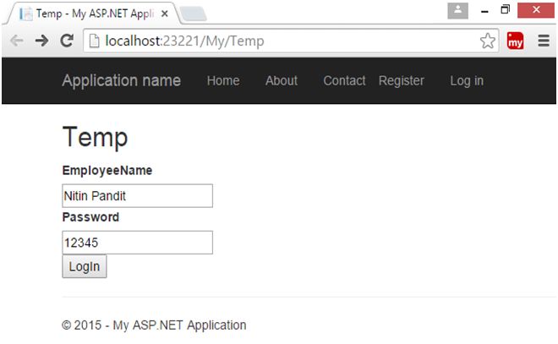Screen dimensions: 558x344
Task: Bookmark this page with the star icon
Action: tap(487, 41)
